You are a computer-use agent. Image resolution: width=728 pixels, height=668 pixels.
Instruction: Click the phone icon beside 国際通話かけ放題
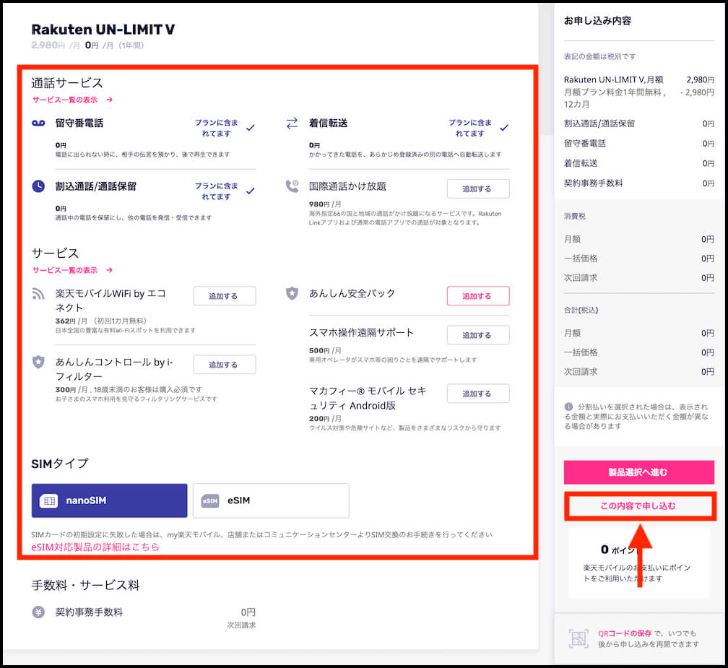pos(292,186)
